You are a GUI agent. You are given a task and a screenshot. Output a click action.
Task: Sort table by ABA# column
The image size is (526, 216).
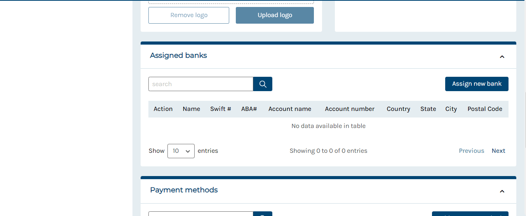click(249, 109)
